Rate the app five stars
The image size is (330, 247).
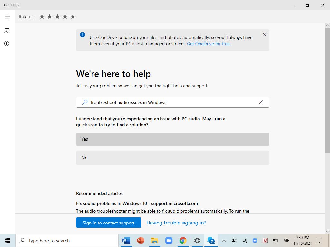73,16
